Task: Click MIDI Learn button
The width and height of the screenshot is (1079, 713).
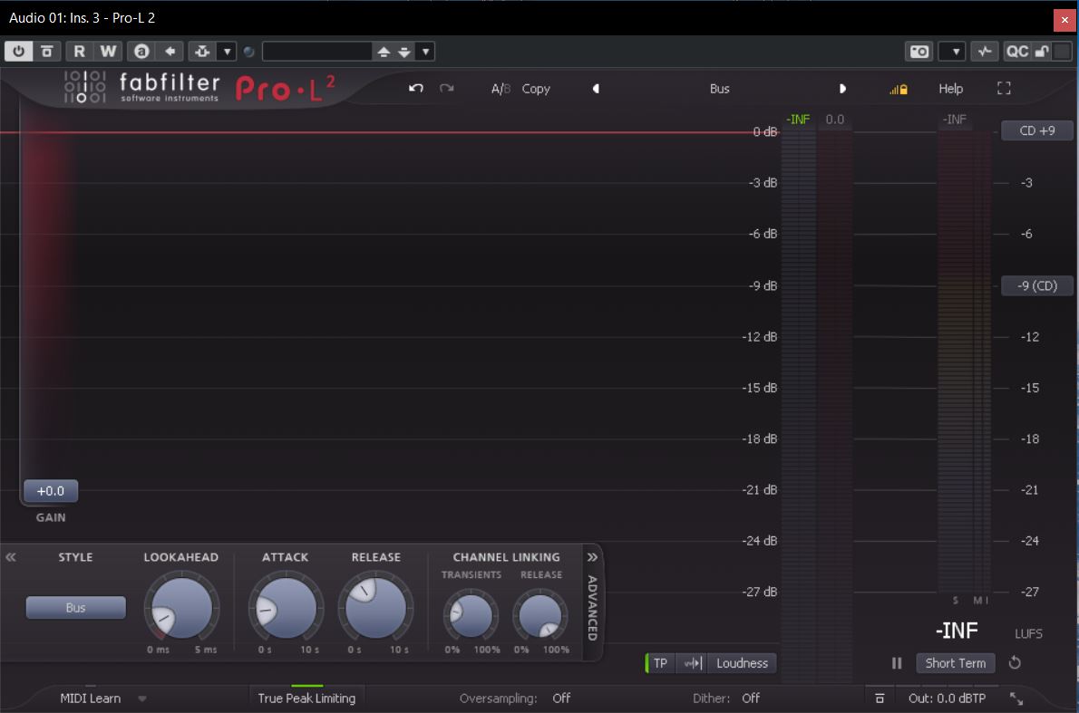Action: 90,699
